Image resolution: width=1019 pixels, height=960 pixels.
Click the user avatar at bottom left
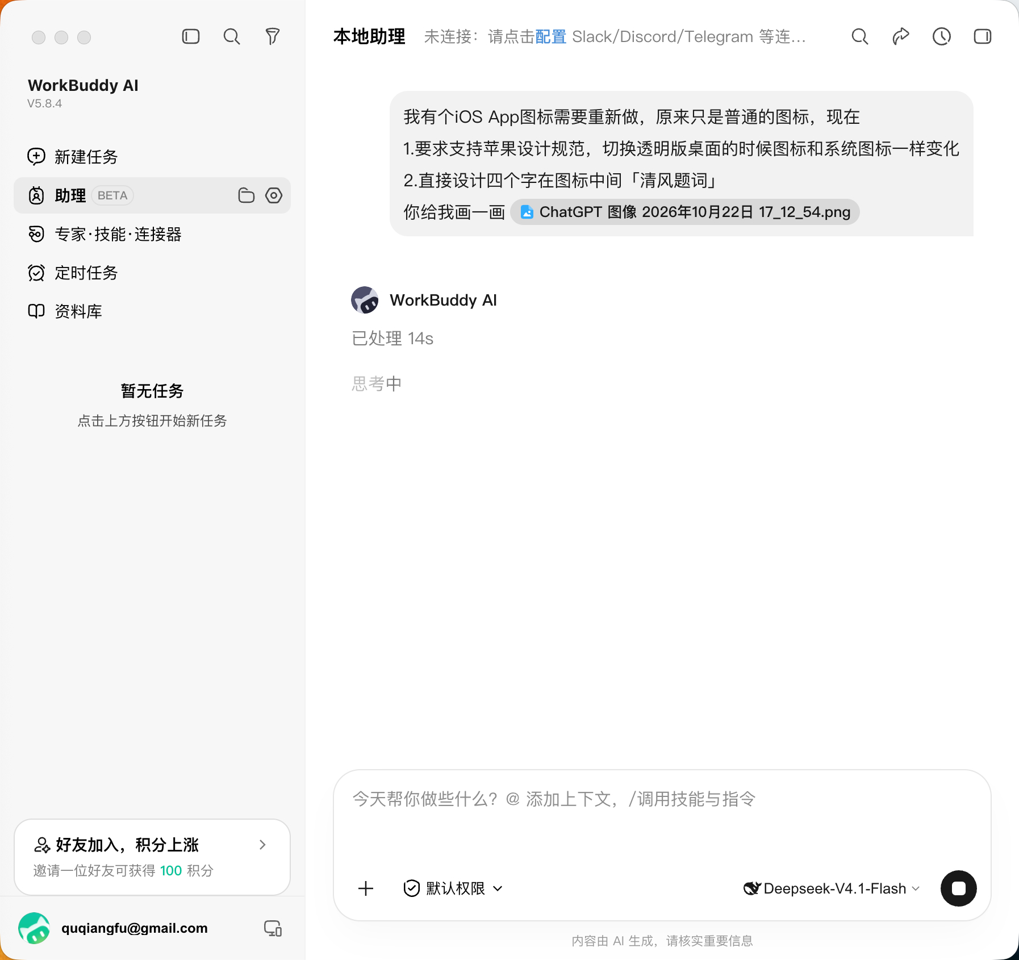point(34,928)
